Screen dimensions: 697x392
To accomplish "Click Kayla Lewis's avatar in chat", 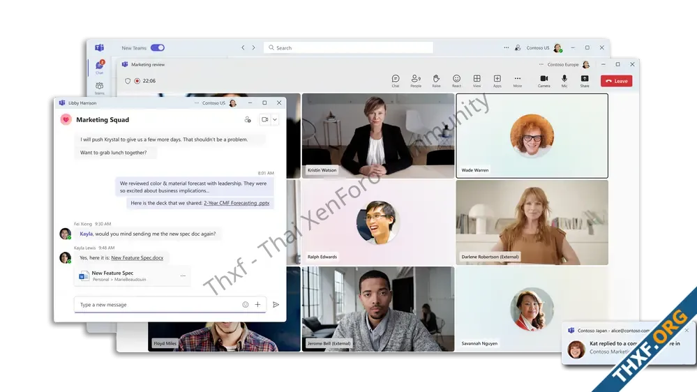I will click(x=66, y=258).
